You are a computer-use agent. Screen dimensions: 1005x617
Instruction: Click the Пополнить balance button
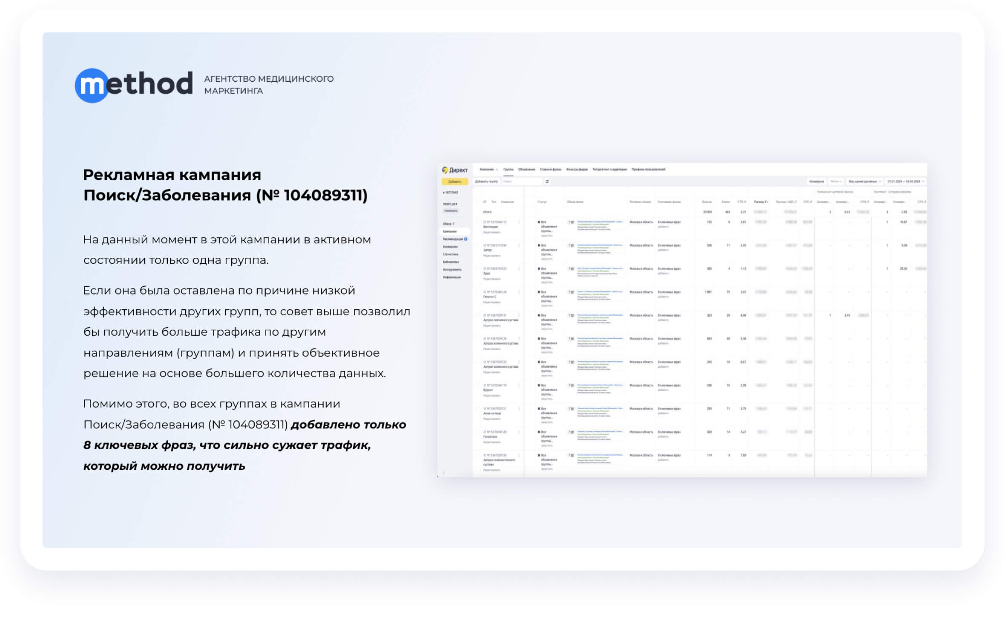click(x=451, y=211)
